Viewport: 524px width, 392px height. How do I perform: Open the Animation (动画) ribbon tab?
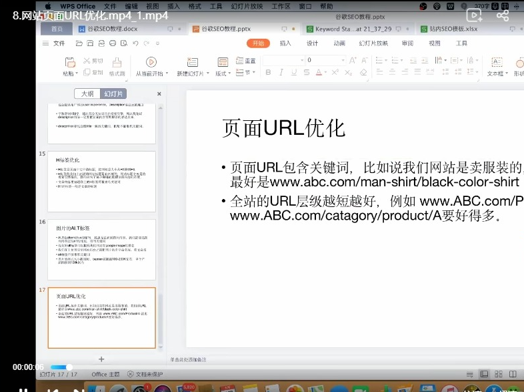pyautogui.click(x=339, y=43)
